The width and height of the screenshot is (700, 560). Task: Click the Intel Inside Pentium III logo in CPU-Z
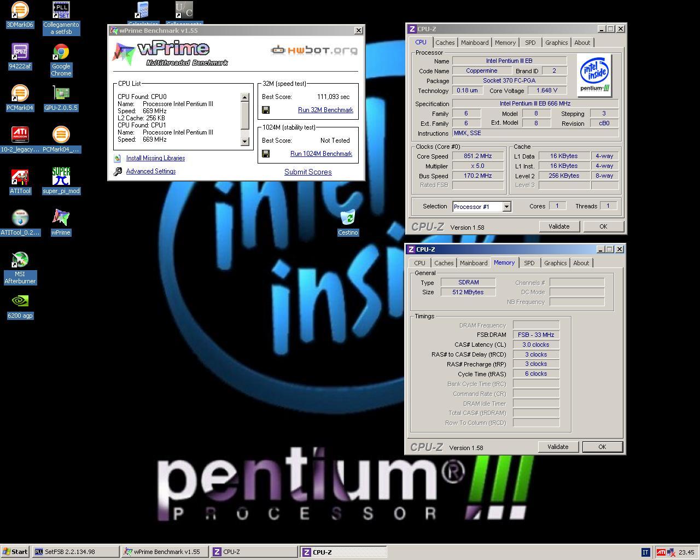594,75
